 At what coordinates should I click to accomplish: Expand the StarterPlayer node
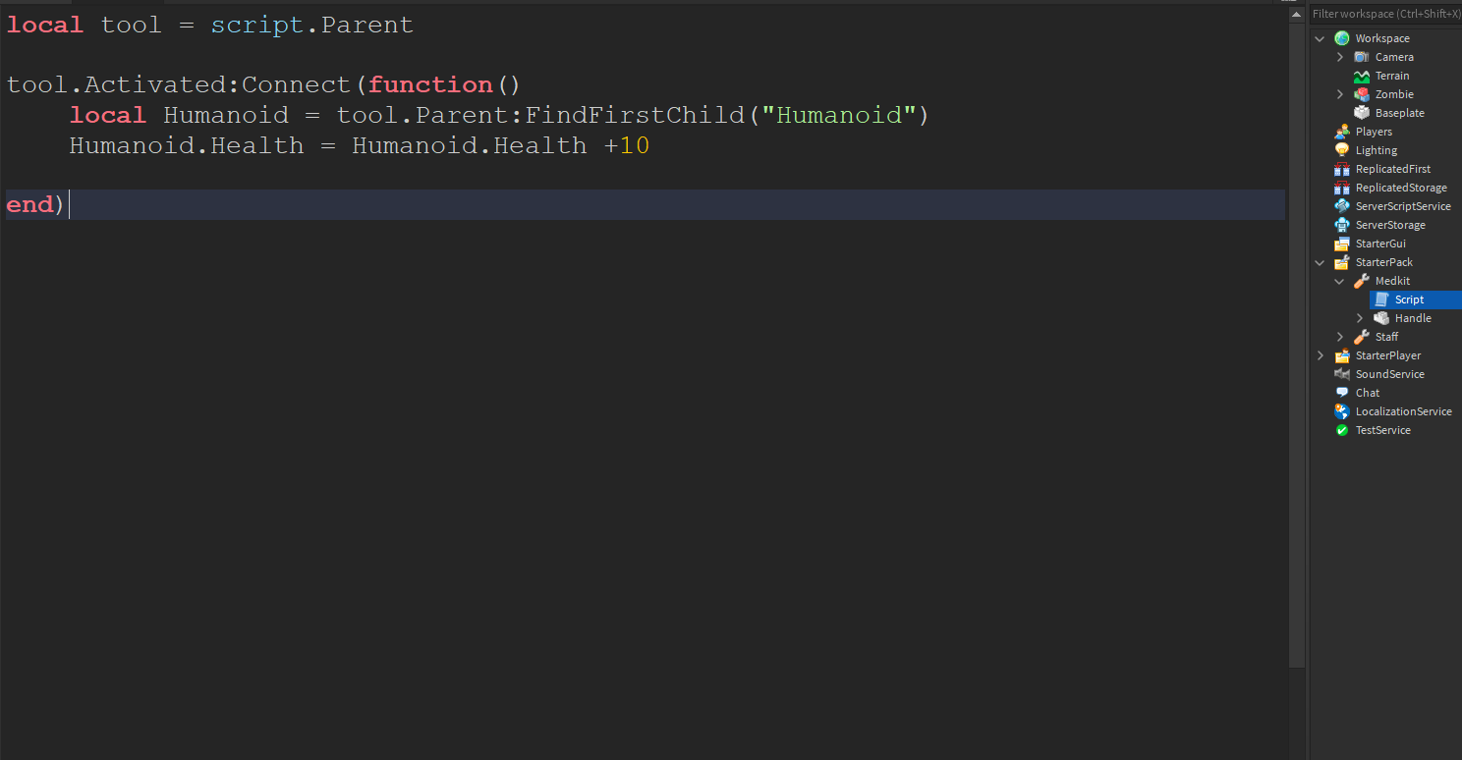1321,355
